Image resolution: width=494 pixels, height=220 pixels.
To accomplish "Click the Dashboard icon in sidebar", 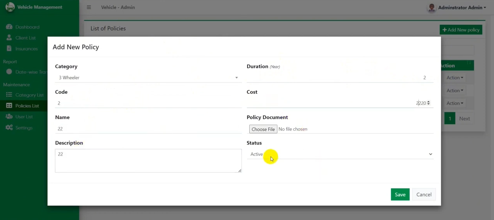I will (9, 27).
